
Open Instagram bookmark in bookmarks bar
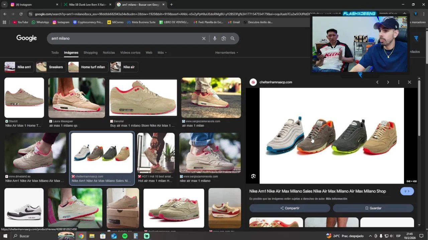[61, 22]
